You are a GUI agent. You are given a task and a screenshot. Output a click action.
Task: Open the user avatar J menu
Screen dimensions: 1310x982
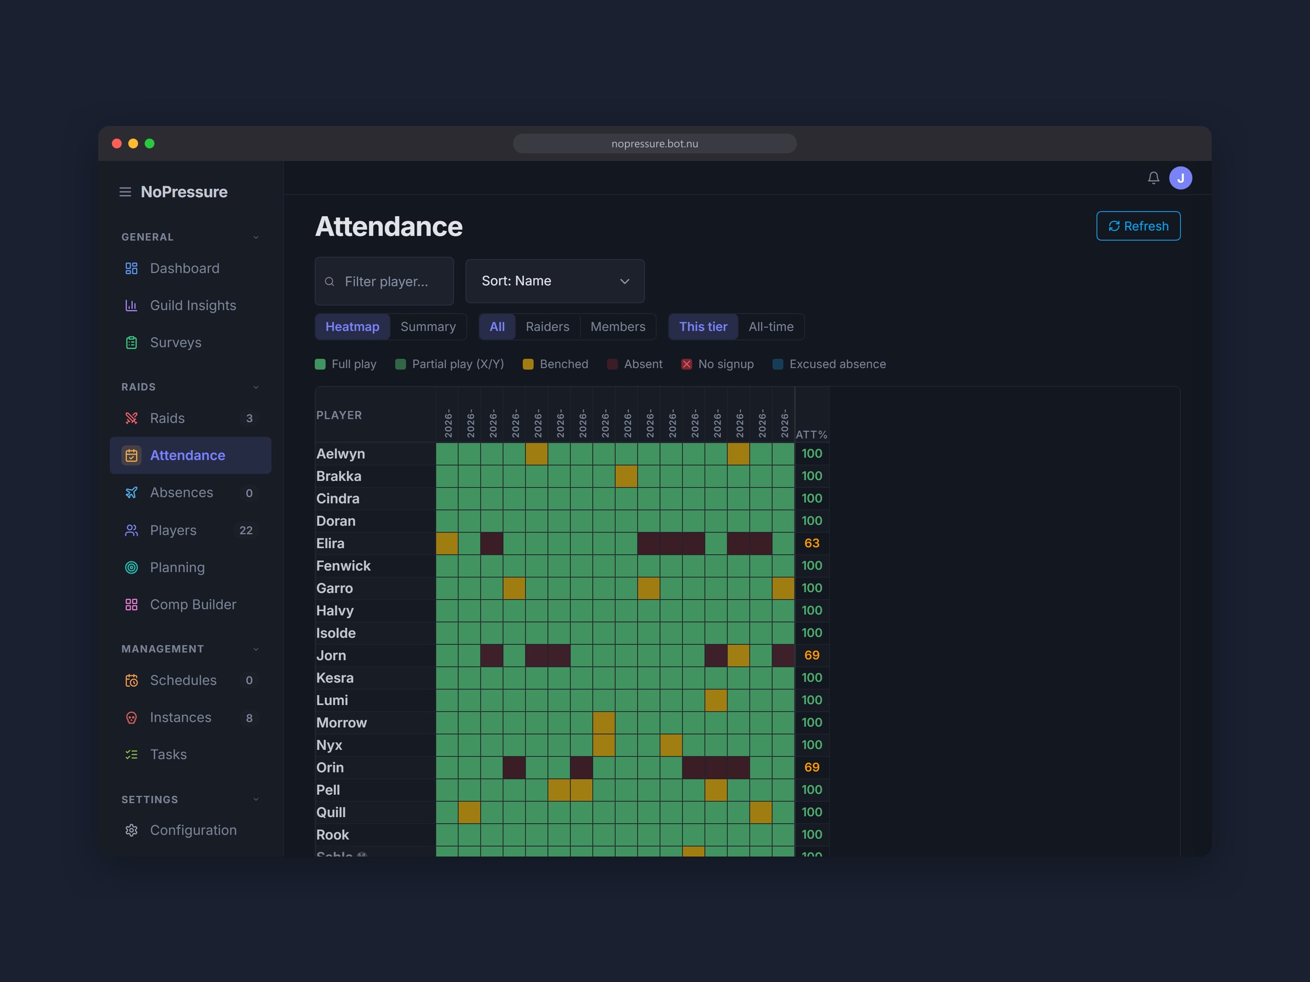pyautogui.click(x=1180, y=177)
